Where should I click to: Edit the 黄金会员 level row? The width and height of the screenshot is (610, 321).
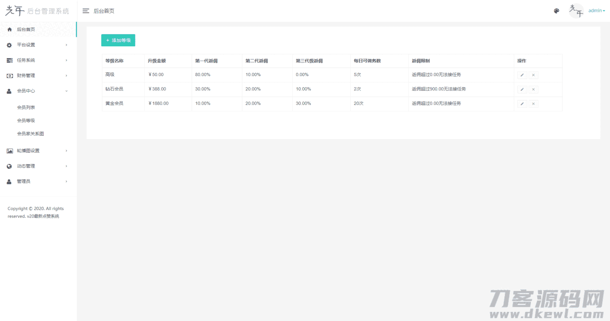coord(522,104)
